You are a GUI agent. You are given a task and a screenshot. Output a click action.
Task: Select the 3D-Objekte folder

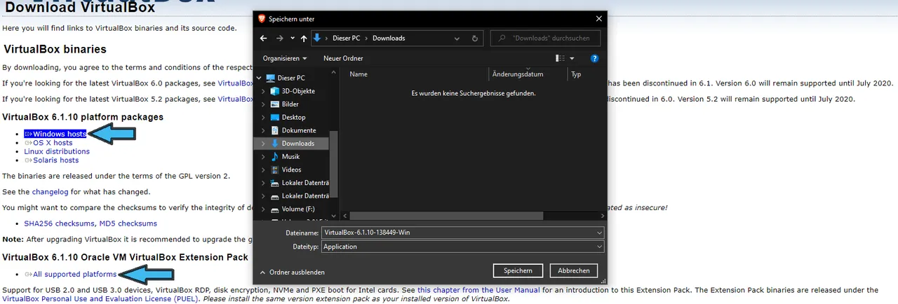coord(298,91)
